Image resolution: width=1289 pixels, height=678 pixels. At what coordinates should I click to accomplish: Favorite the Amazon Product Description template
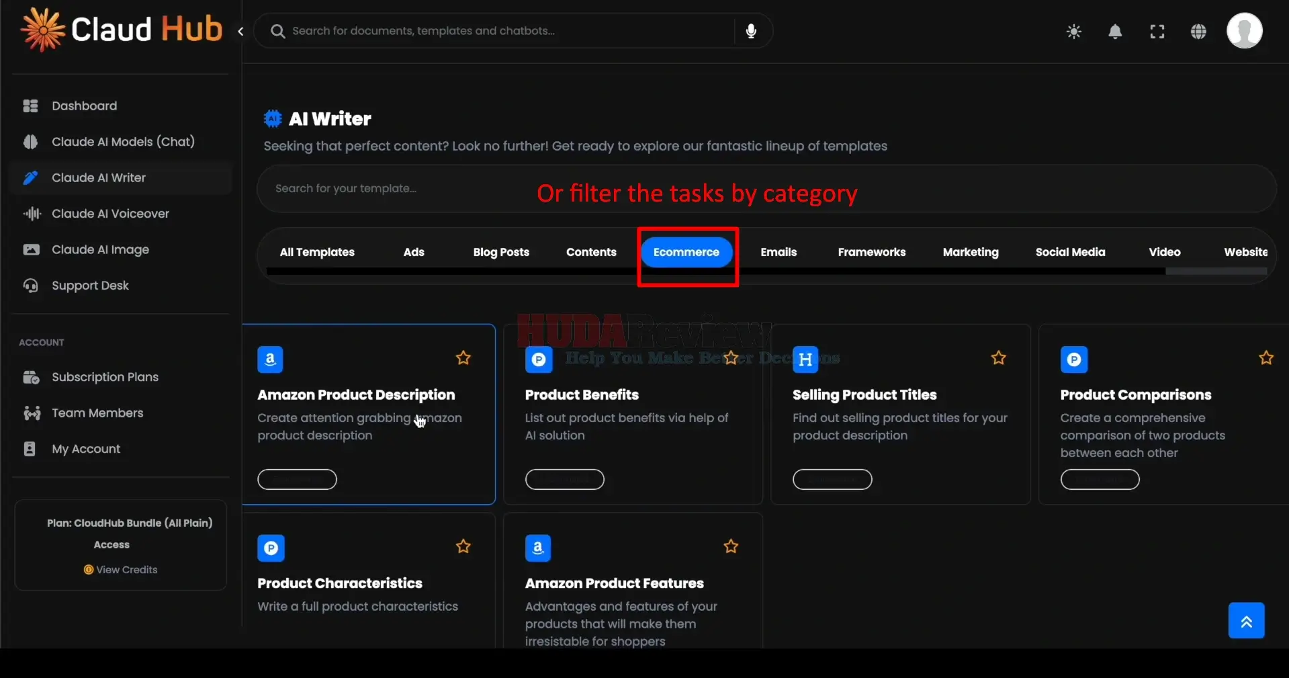pos(463,358)
